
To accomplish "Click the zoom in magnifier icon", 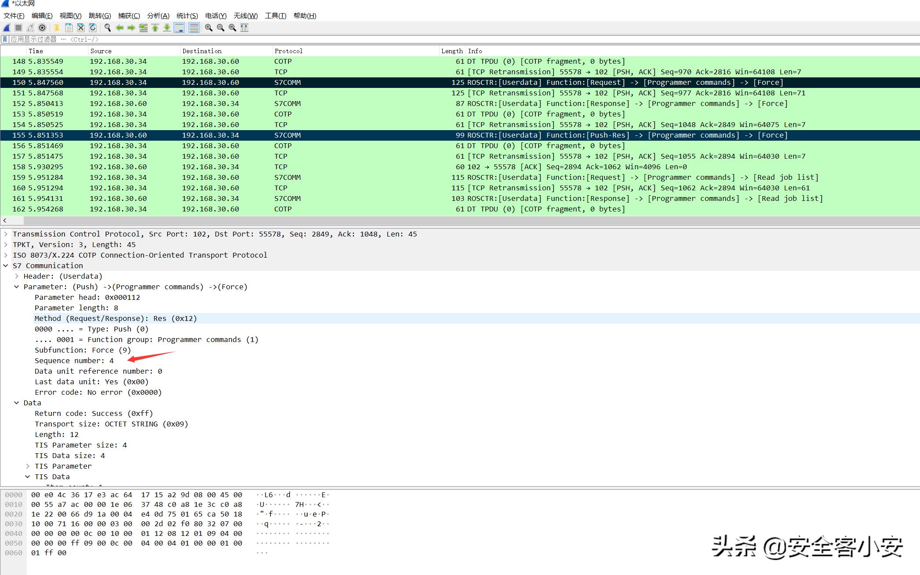I will pos(209,28).
